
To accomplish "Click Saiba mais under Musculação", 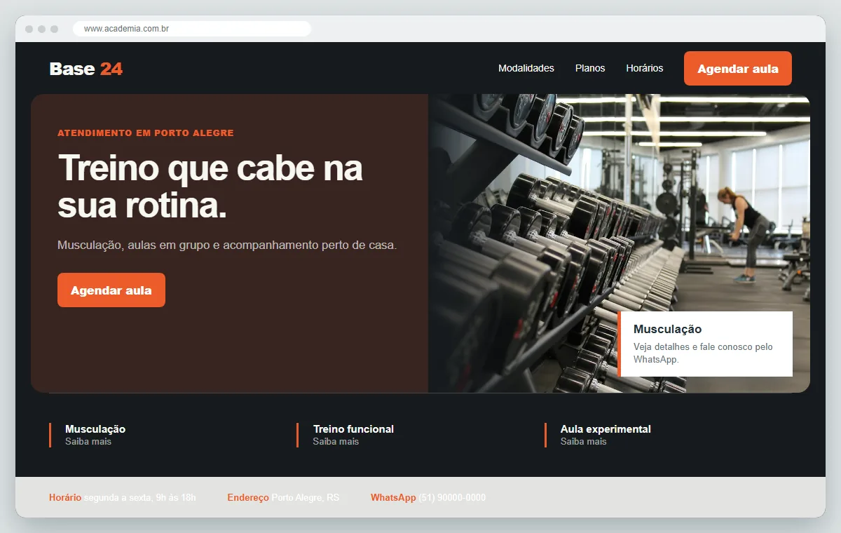I will (88, 442).
